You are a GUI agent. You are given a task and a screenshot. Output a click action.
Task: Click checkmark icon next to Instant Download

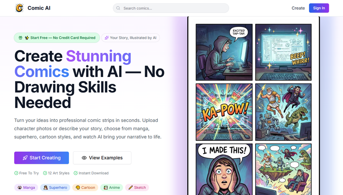pos(76,173)
